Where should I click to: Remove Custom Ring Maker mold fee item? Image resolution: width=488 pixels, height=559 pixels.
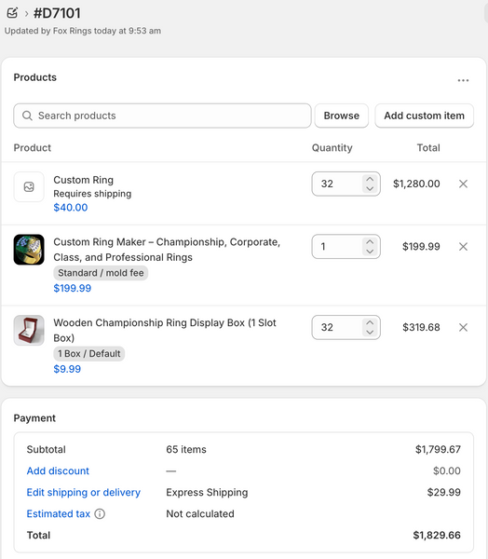pos(463,247)
